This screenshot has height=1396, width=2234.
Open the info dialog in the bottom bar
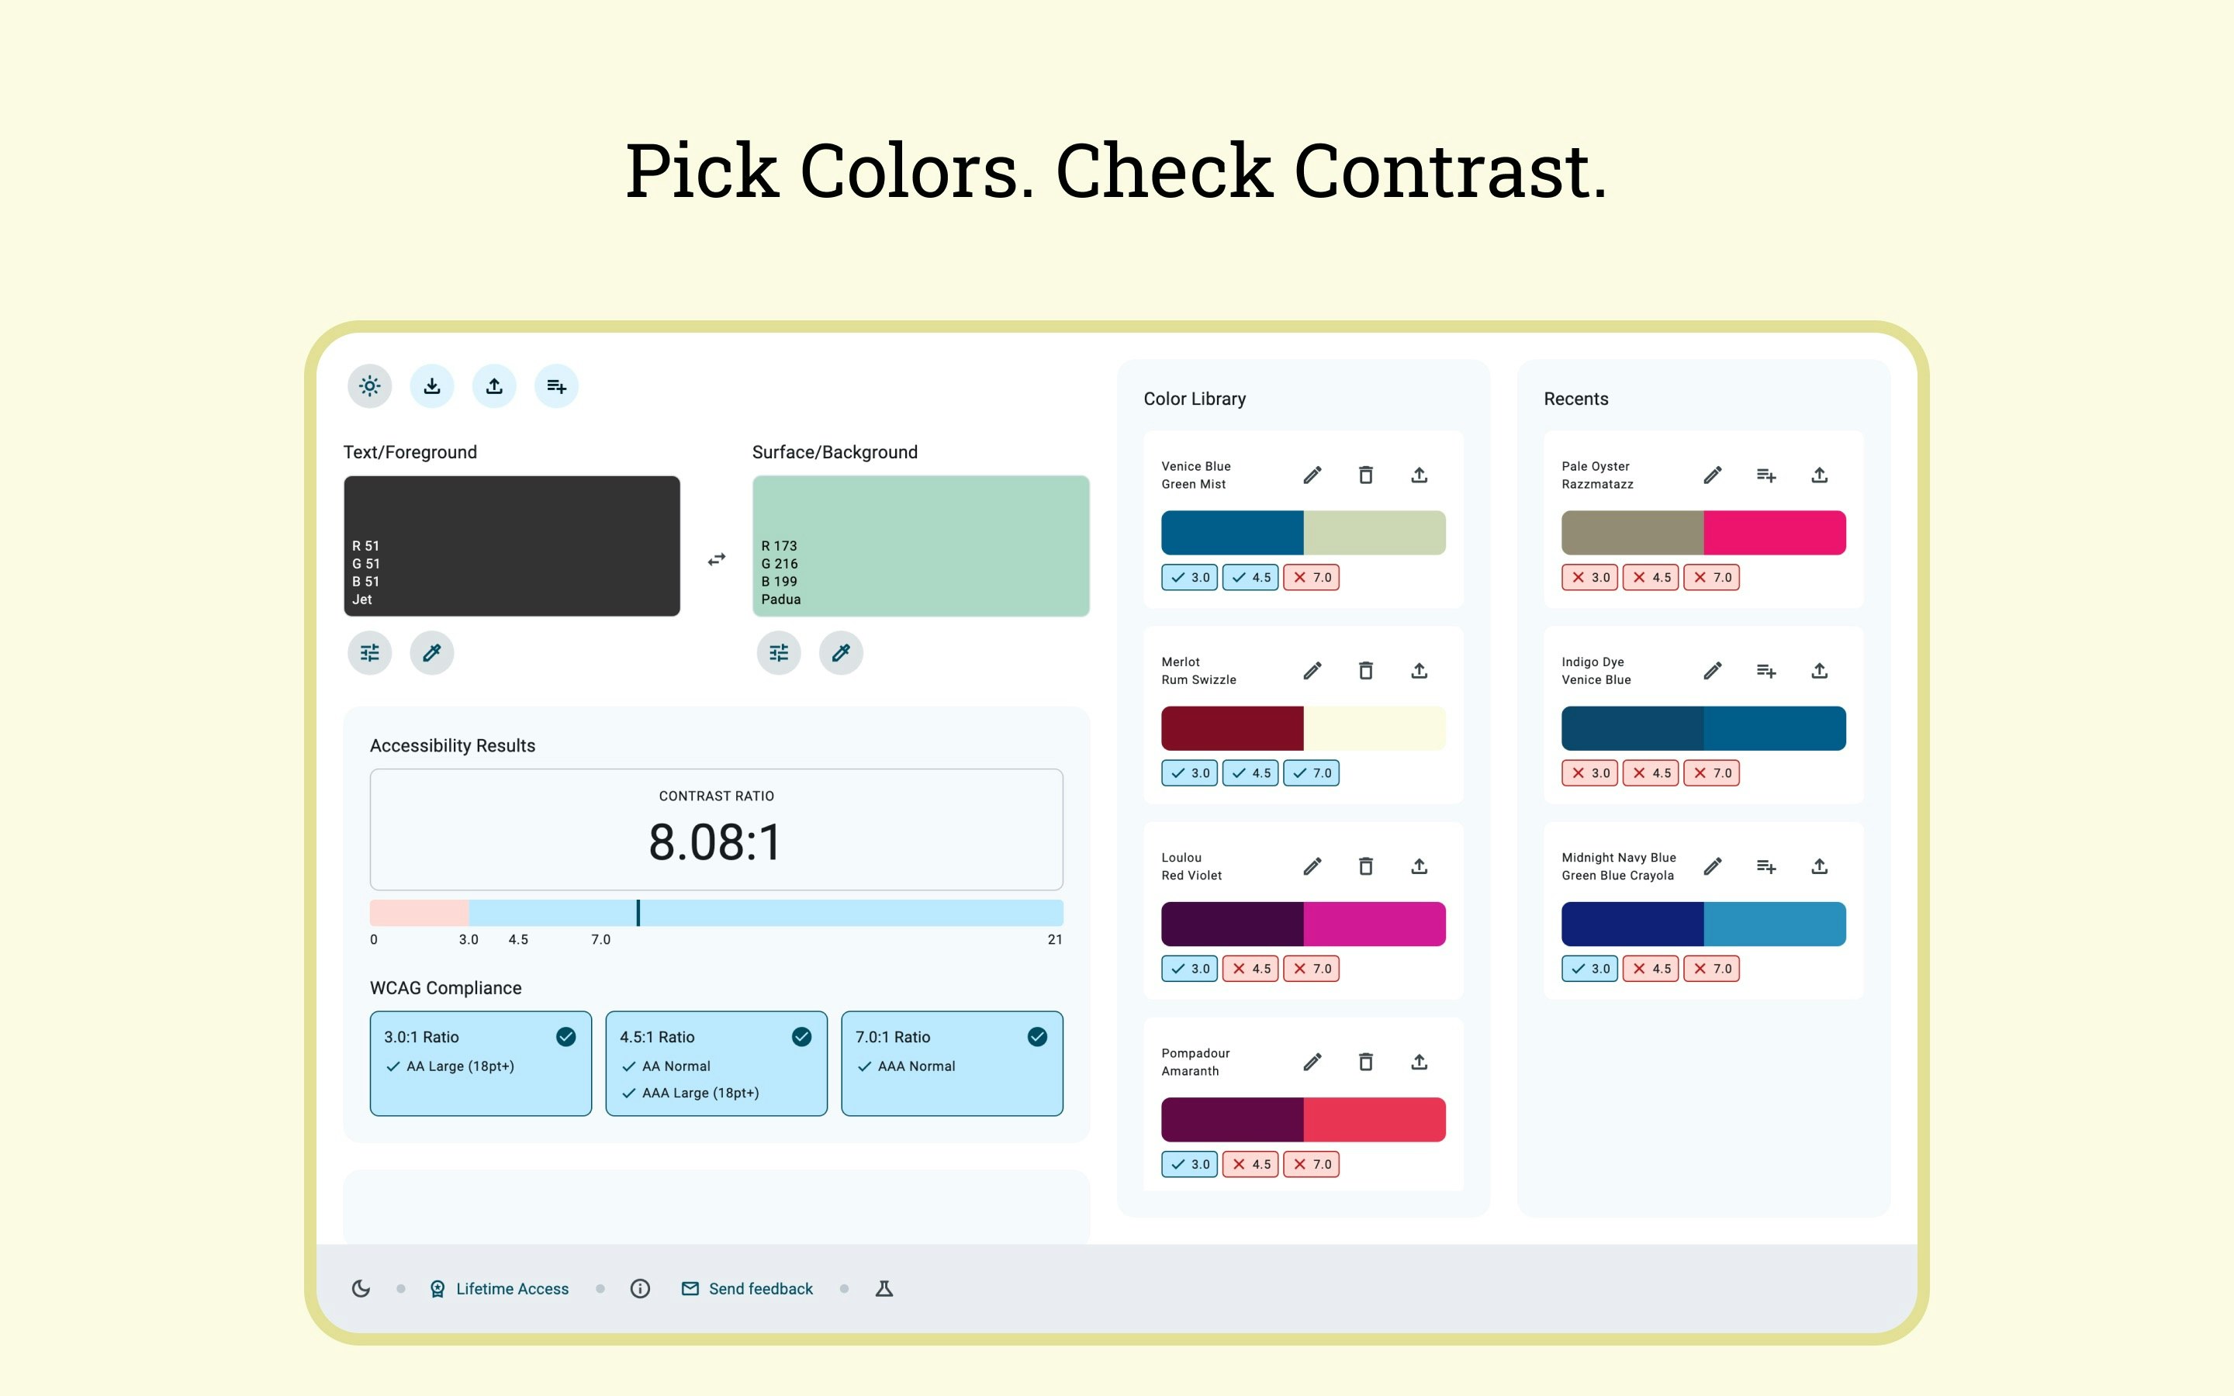click(640, 1288)
